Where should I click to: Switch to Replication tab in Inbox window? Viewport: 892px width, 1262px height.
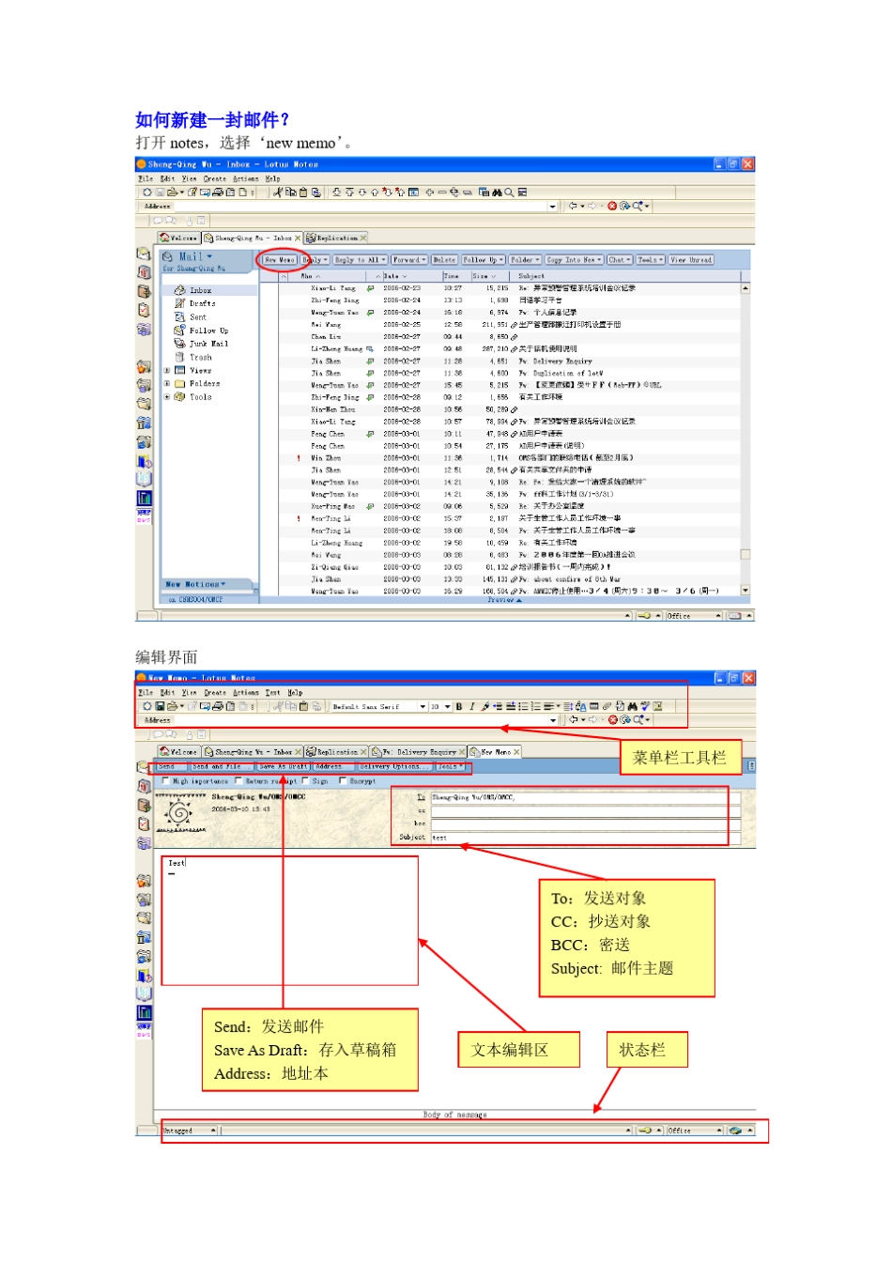(x=336, y=239)
